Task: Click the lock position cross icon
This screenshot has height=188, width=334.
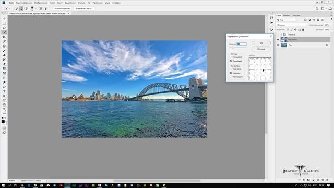Action: (295, 30)
